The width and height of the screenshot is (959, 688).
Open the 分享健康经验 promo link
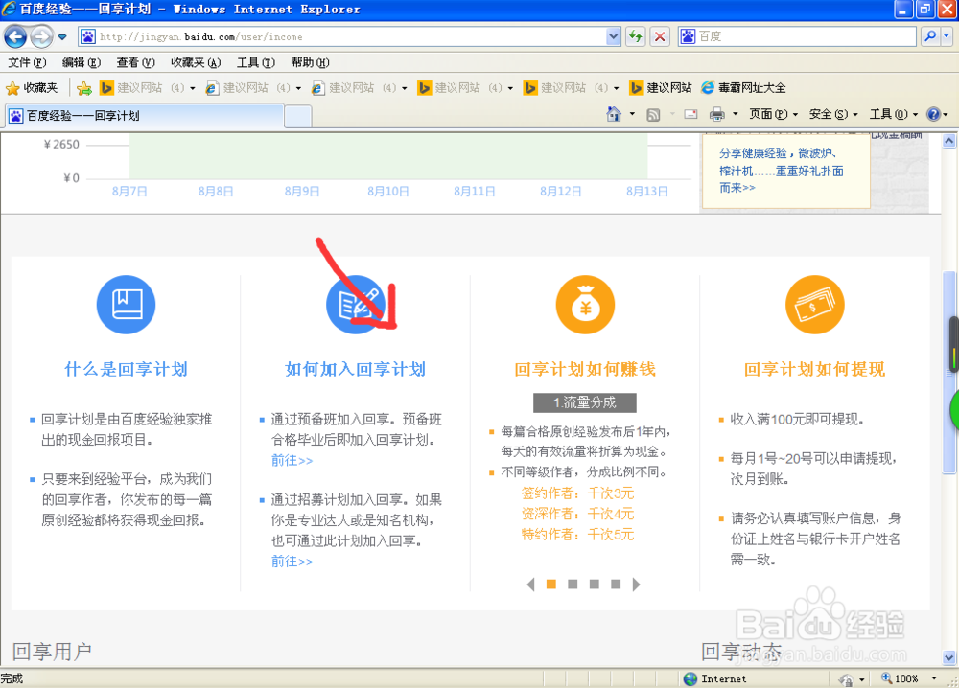pyautogui.click(x=781, y=171)
